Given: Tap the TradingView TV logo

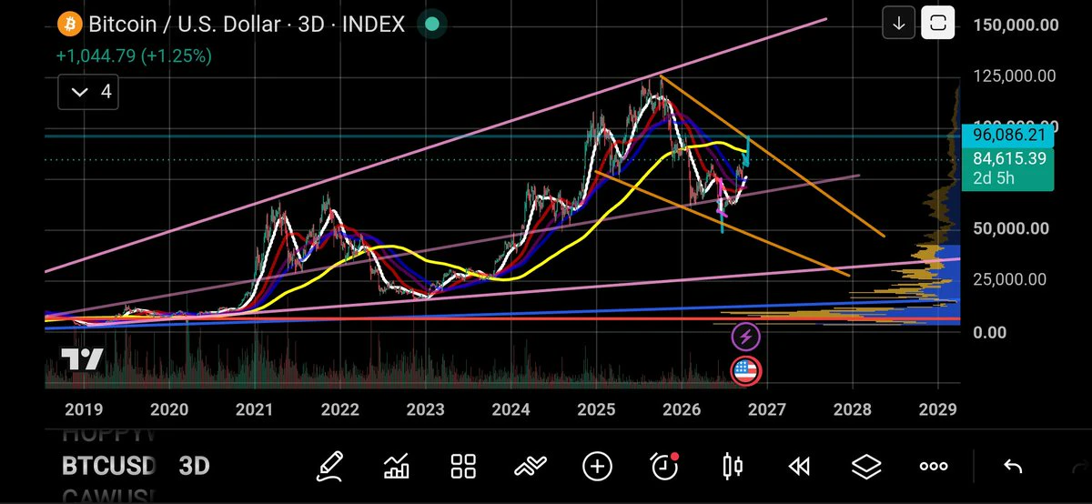Looking at the screenshot, I should point(82,359).
